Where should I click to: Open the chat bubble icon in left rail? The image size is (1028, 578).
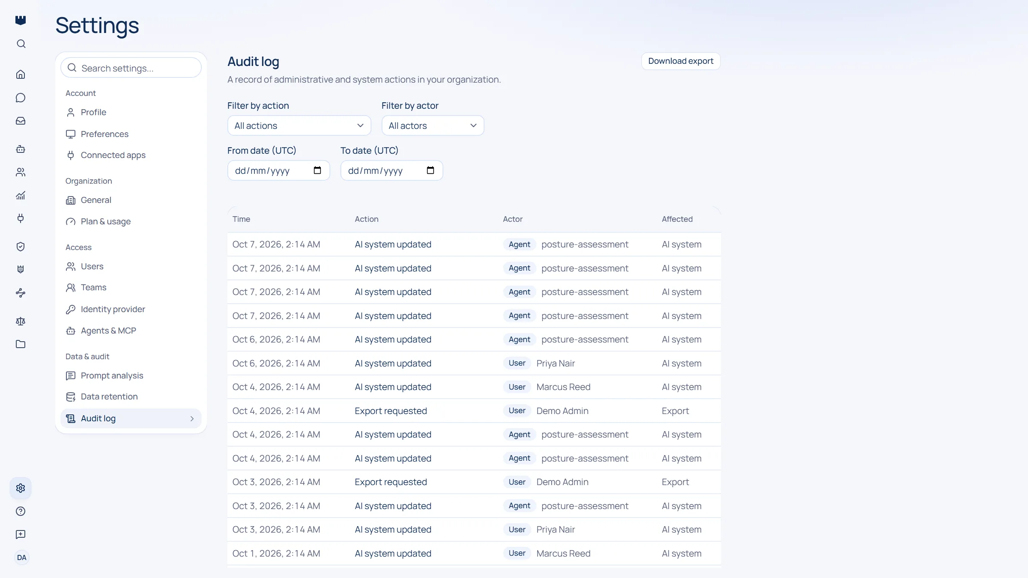pos(21,98)
